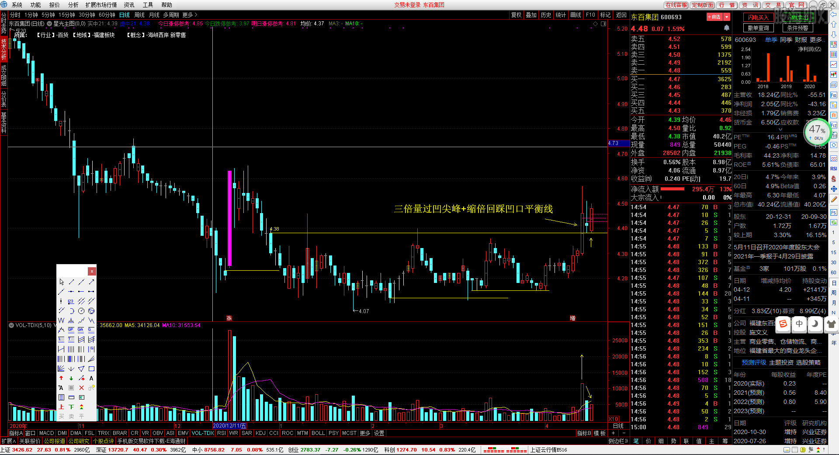The width and height of the screenshot is (839, 455).
Task: Expand 更多 in financial summary panel
Action: pyautogui.click(x=817, y=40)
